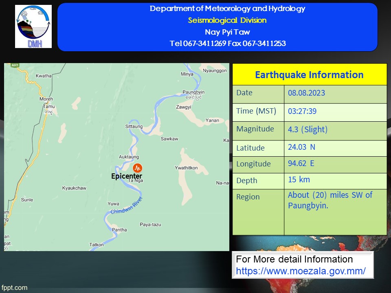The image size is (391, 293).
Task: Click the latitude value 24.03 N
Action: pos(301,147)
